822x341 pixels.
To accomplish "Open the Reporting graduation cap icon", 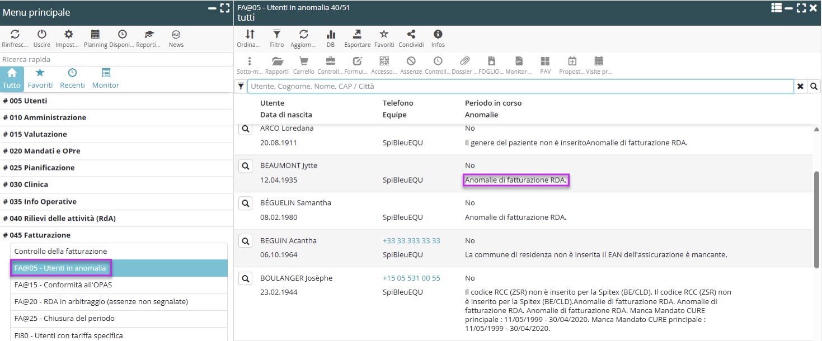I will pyautogui.click(x=148, y=35).
